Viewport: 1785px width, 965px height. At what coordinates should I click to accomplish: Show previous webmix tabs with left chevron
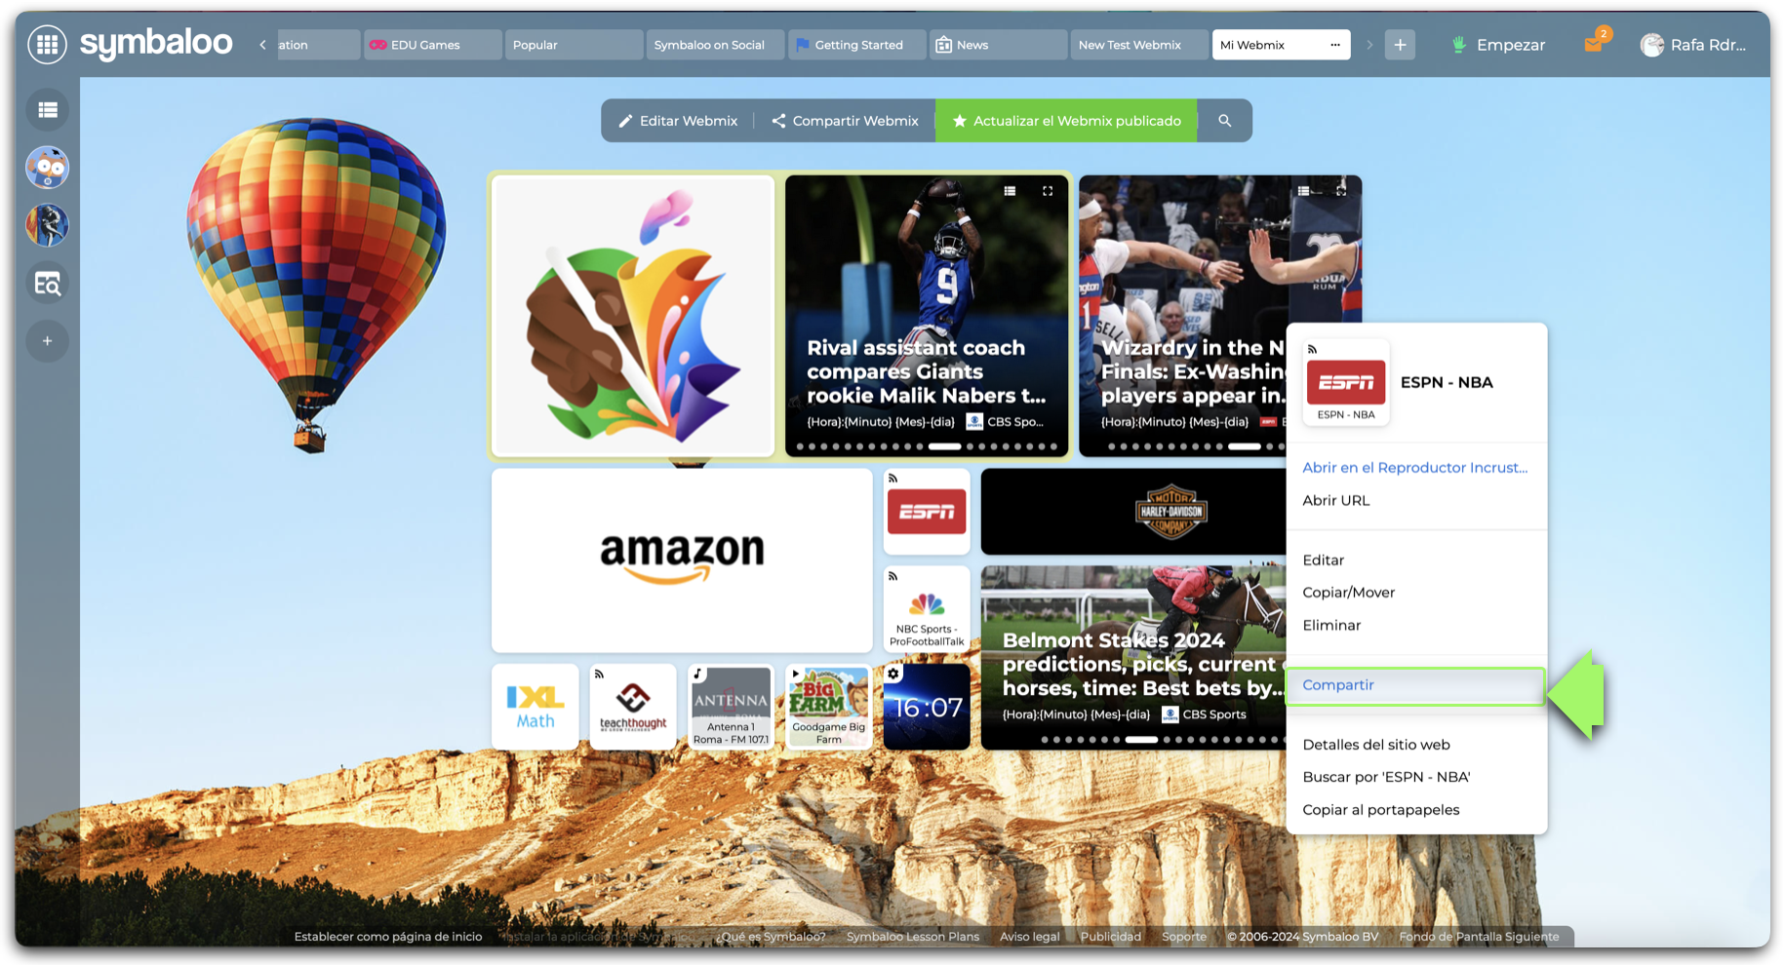[262, 45]
